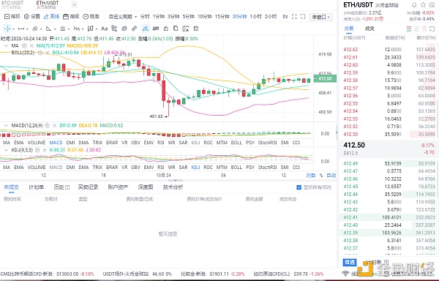Screen dimensions: 439x281
Task: Switch to the 1小时 timeframe
Action: (255, 17)
